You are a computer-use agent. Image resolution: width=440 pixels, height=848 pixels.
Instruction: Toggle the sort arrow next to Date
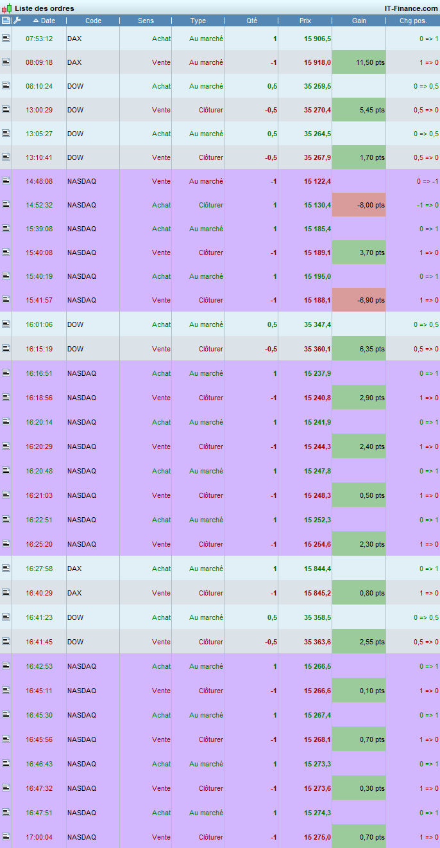(36, 21)
